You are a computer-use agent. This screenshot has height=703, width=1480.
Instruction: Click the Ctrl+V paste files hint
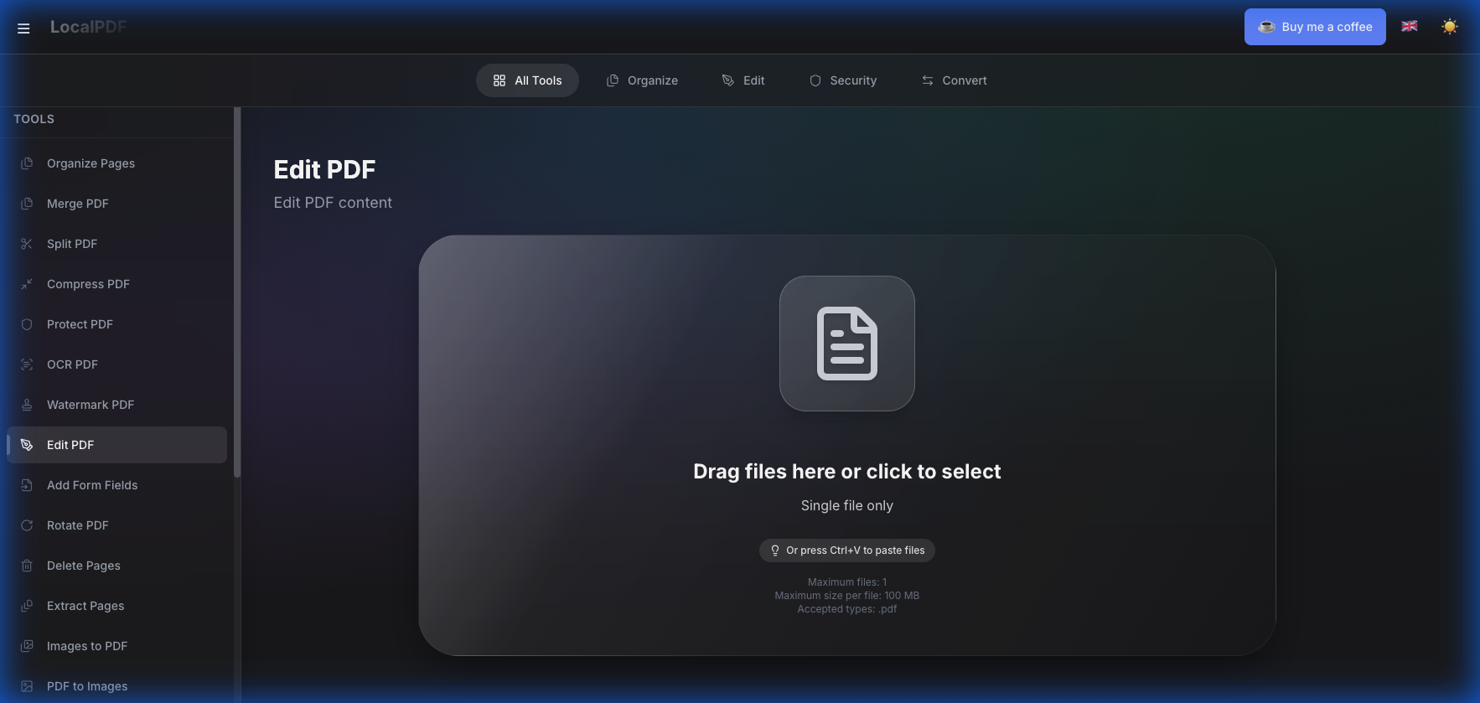[x=847, y=551]
